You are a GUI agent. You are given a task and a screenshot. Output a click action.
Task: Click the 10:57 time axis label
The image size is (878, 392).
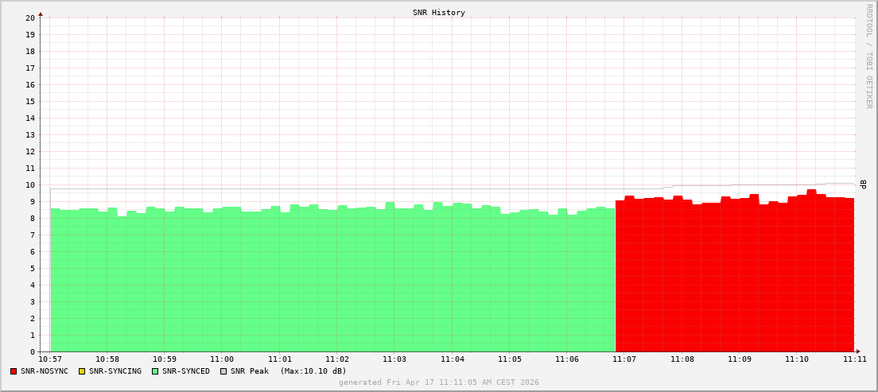click(x=49, y=359)
